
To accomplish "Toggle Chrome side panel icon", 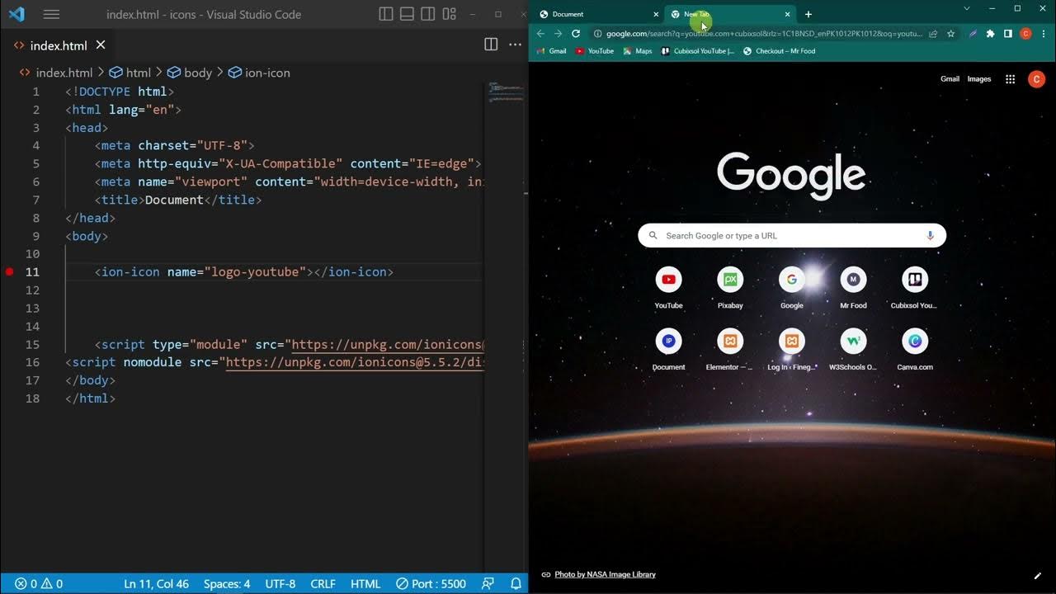I will (1008, 34).
